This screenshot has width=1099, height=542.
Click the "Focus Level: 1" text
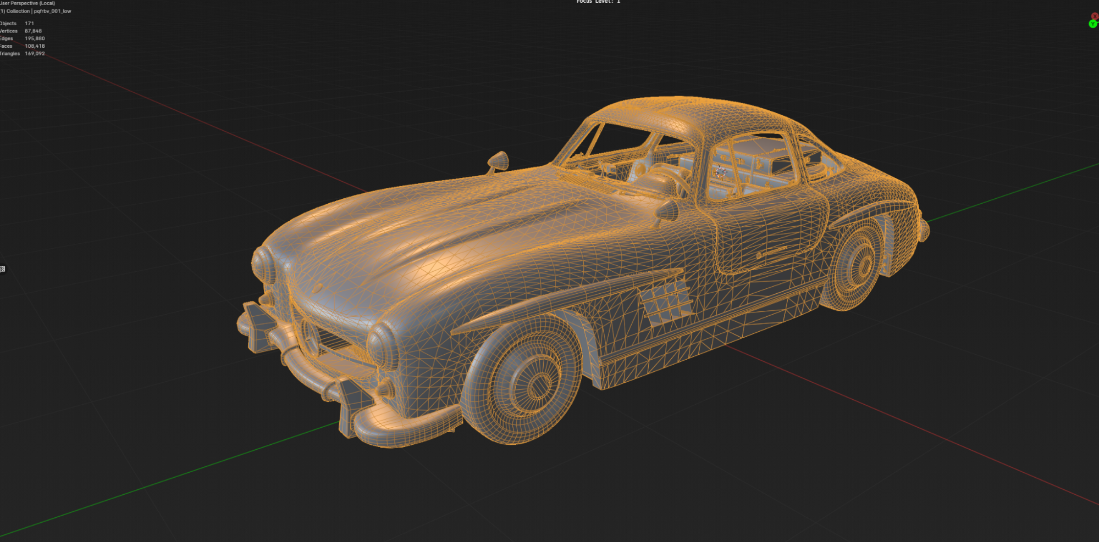[x=598, y=2]
